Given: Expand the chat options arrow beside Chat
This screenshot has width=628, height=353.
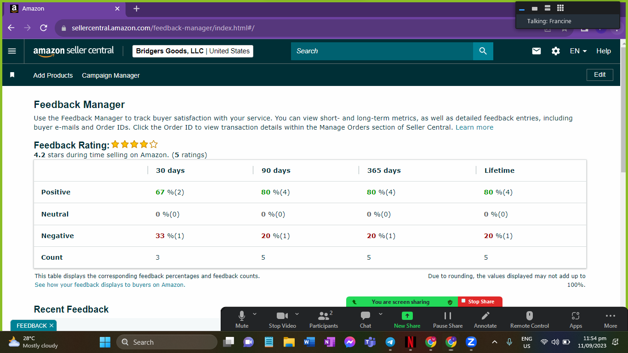Looking at the screenshot, I should (x=381, y=314).
